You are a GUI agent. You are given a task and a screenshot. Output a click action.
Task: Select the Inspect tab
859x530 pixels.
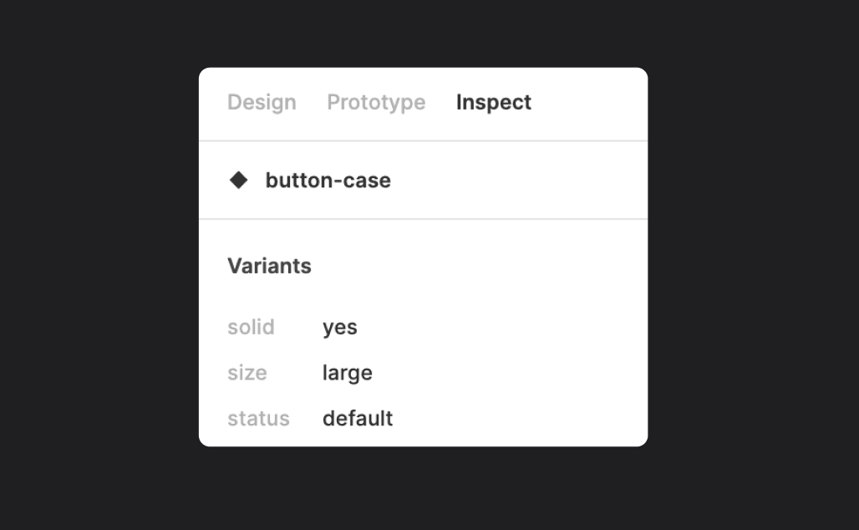pyautogui.click(x=493, y=102)
